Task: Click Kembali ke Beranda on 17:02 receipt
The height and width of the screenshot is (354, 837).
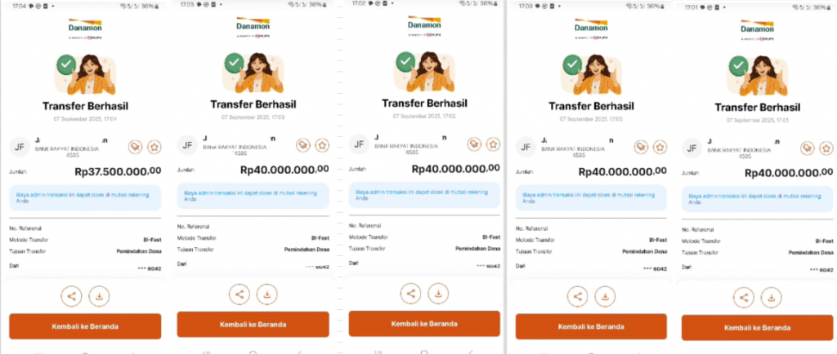Action: [x=424, y=324]
